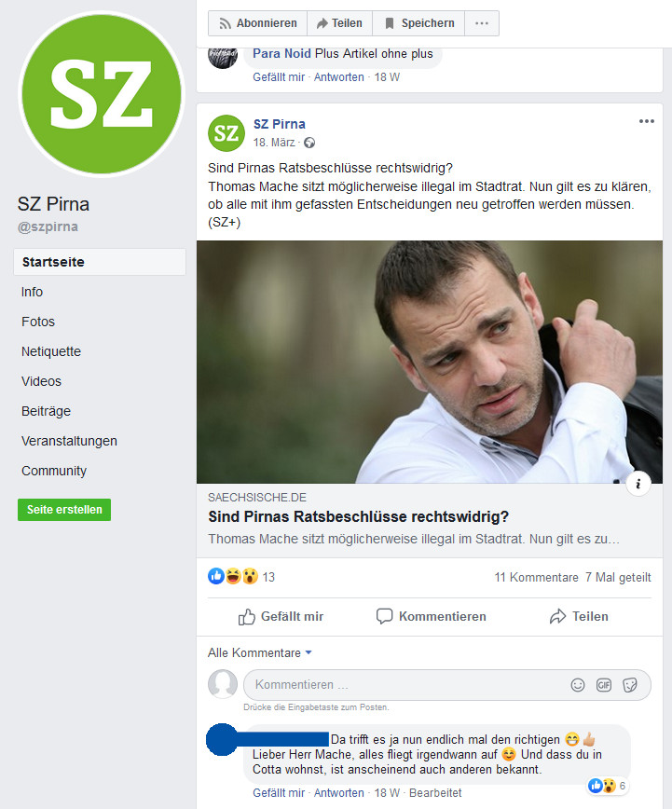
Task: Open the GIF picker in the comment box
Action: 604,685
